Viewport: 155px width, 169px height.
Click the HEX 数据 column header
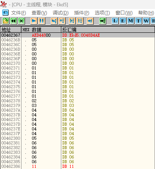[41, 30]
